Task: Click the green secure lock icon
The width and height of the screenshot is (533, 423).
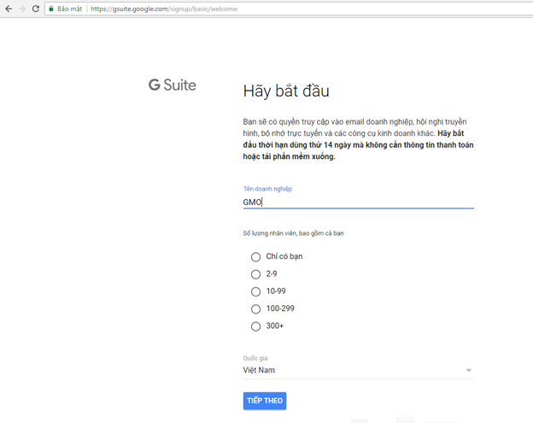Action: pyautogui.click(x=51, y=9)
